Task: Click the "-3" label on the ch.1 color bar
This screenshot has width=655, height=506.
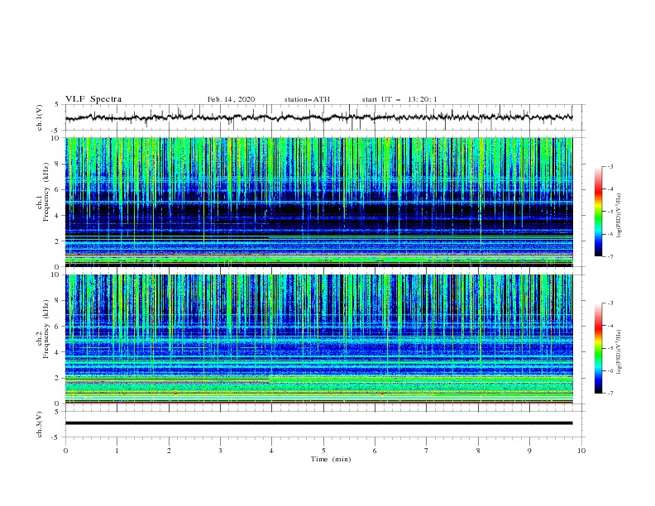Action: (x=610, y=166)
